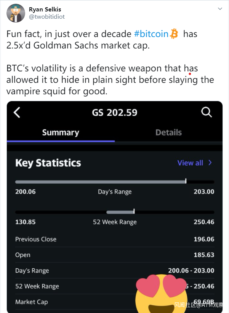Click the Bitcoin logo emoji
229x313 pixels.
click(174, 34)
